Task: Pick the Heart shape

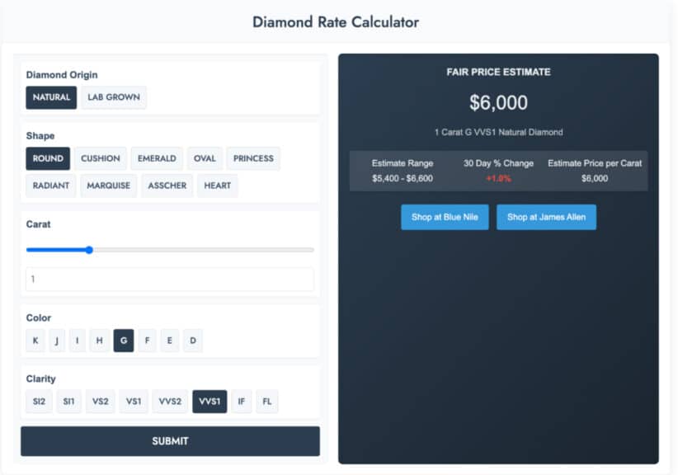Action: point(218,186)
